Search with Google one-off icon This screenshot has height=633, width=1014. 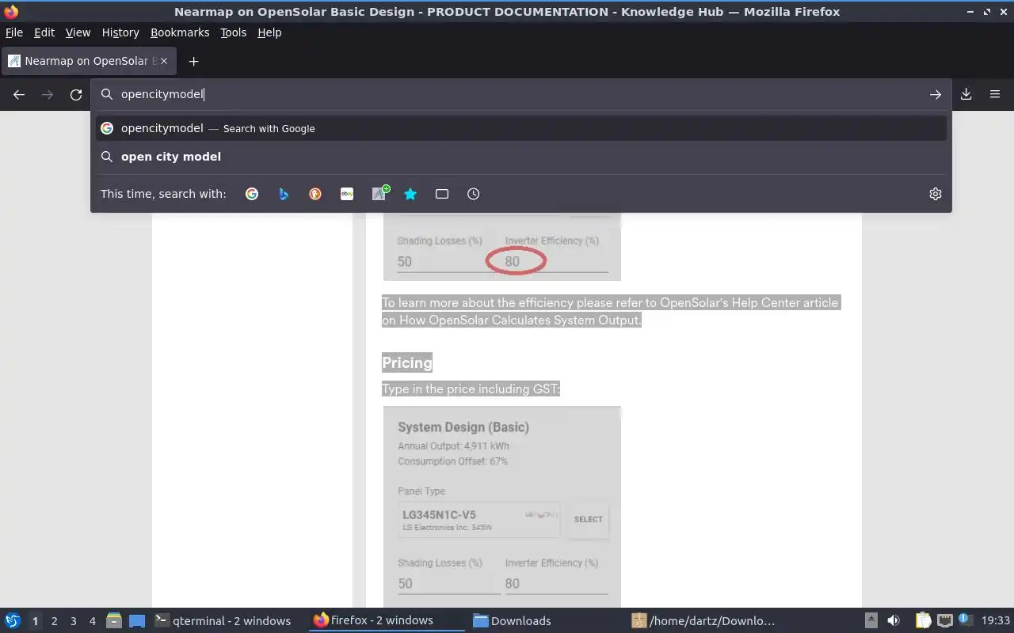click(252, 194)
